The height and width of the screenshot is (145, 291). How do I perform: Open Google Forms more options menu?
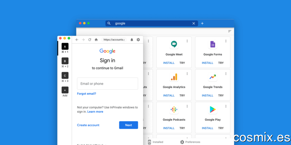pos(226,41)
